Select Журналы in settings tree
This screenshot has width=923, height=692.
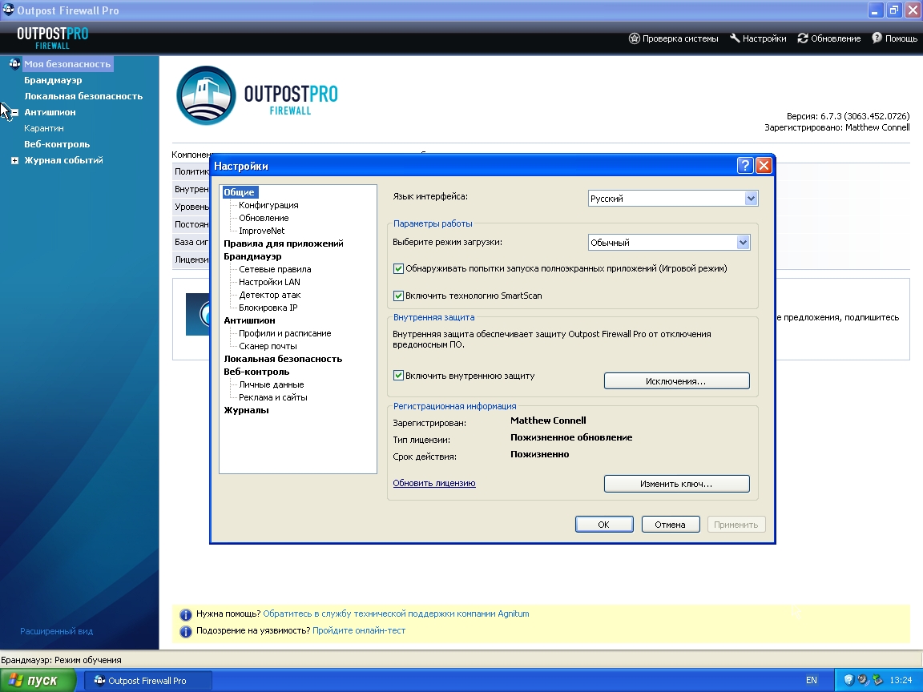246,411
